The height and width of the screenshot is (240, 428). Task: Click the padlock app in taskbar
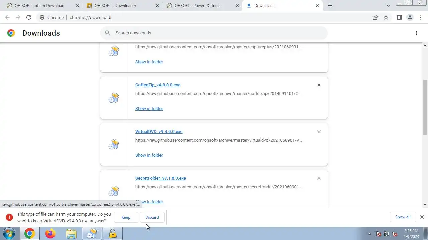pyautogui.click(x=113, y=234)
